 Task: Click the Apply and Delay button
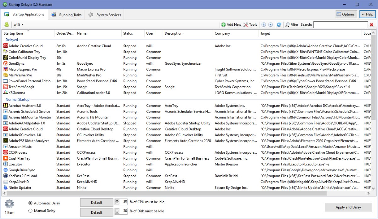(x=348, y=207)
